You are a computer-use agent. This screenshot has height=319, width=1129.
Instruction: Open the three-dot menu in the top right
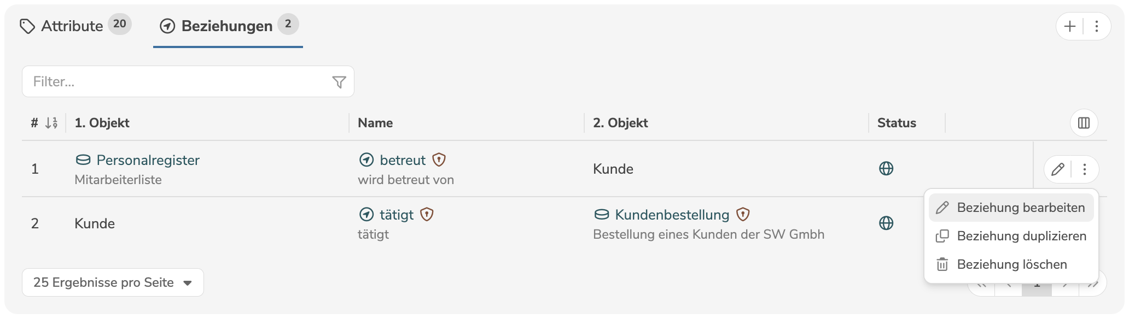1096,26
